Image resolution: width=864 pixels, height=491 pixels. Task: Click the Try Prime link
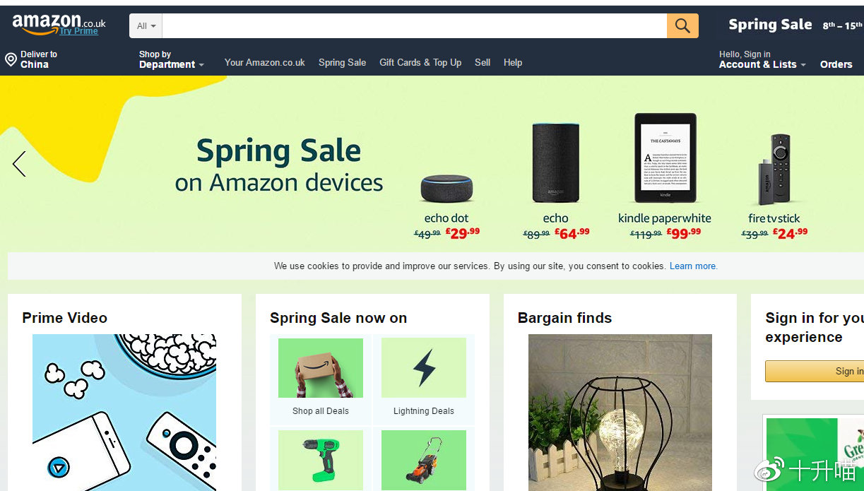tap(79, 31)
